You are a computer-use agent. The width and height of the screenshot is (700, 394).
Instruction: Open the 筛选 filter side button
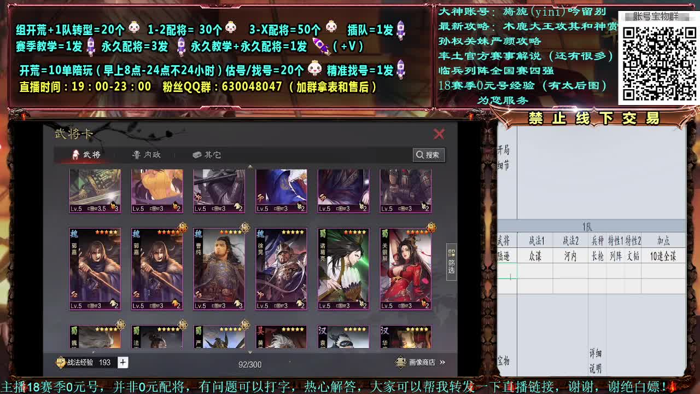coord(452,262)
